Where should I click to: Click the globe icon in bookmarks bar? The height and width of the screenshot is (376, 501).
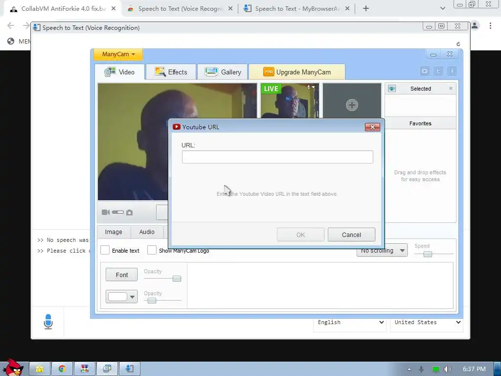point(11,41)
